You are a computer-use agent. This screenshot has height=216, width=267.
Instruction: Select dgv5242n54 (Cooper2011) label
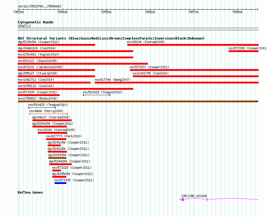(68, 149)
